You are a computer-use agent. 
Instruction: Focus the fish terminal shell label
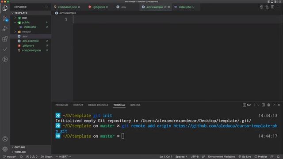(247, 105)
